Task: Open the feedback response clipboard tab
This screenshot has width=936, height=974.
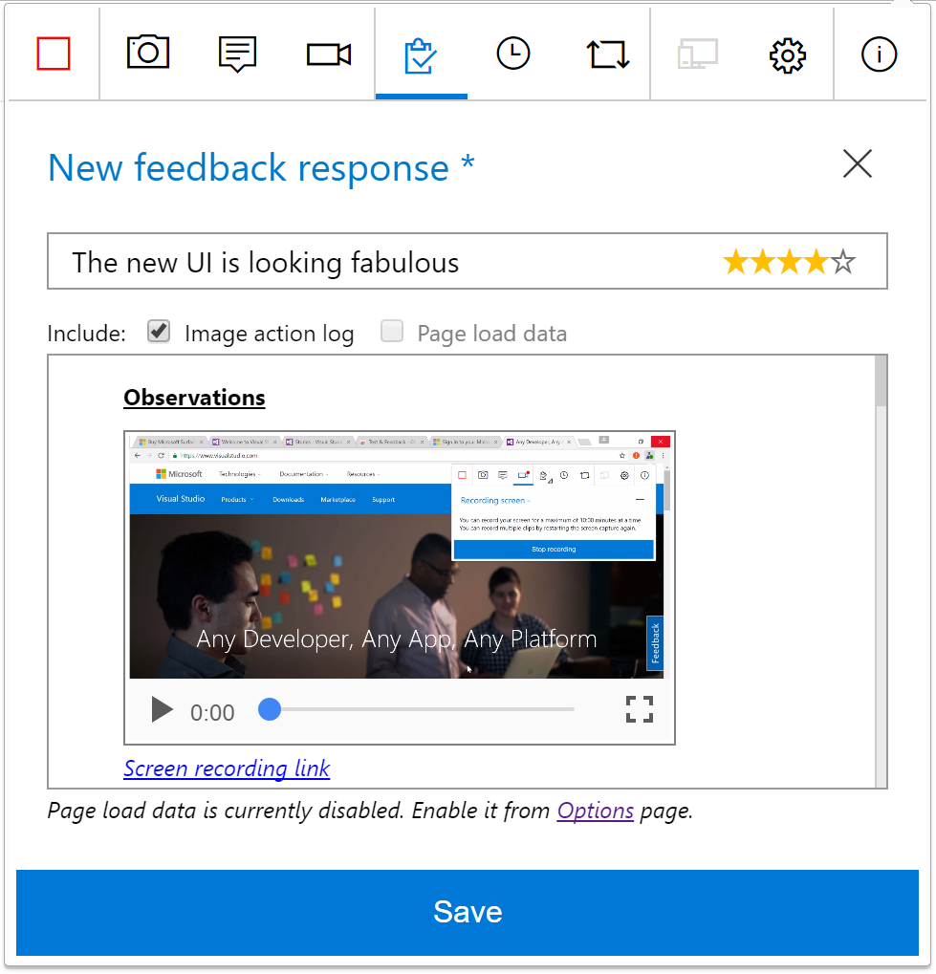Action: (x=421, y=55)
